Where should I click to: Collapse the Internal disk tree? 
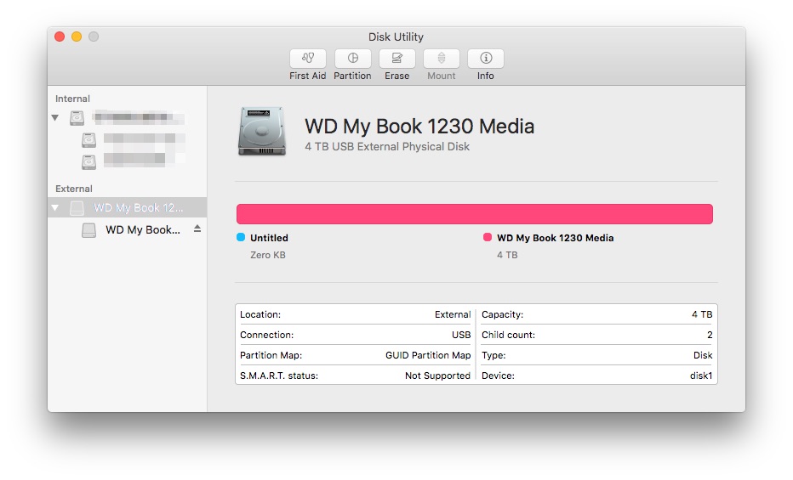pos(55,117)
